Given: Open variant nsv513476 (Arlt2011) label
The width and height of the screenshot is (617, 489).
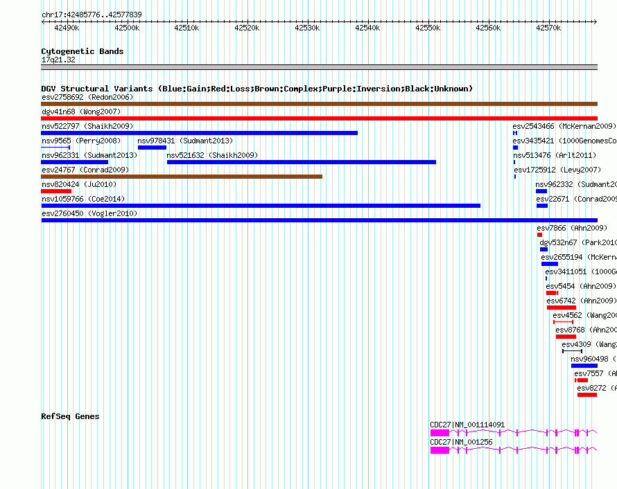Looking at the screenshot, I should 555,155.
